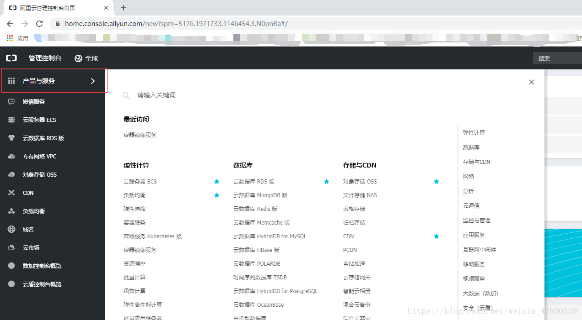
Task: Jump to 弹性计算 in category index
Action: [x=474, y=133]
